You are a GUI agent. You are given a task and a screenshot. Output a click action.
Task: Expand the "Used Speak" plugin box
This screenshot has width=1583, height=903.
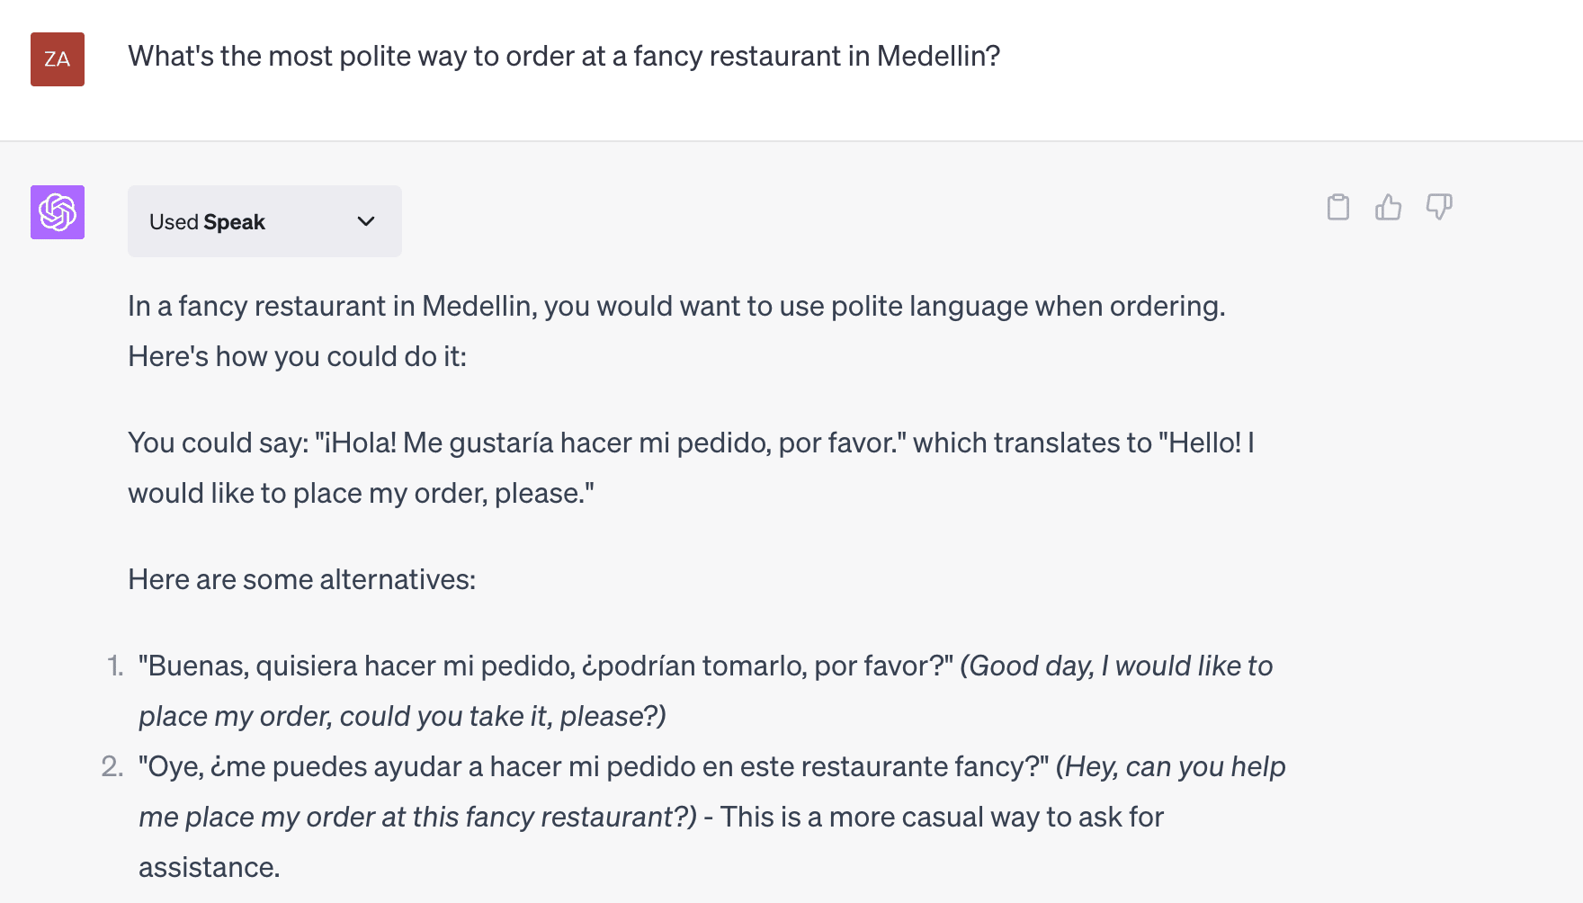(x=264, y=221)
